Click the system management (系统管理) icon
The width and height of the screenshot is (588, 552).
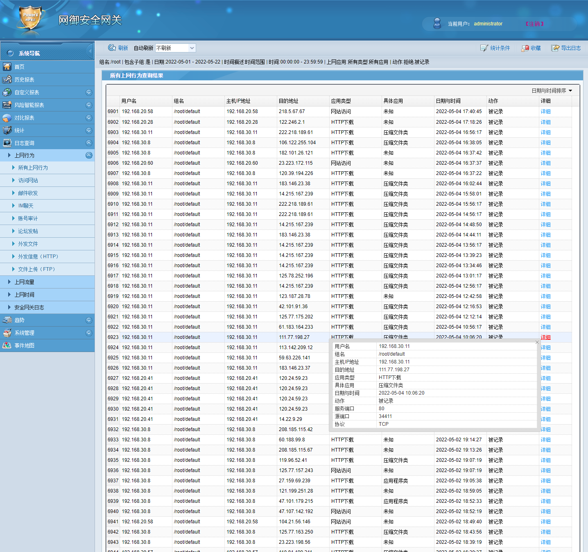point(7,332)
